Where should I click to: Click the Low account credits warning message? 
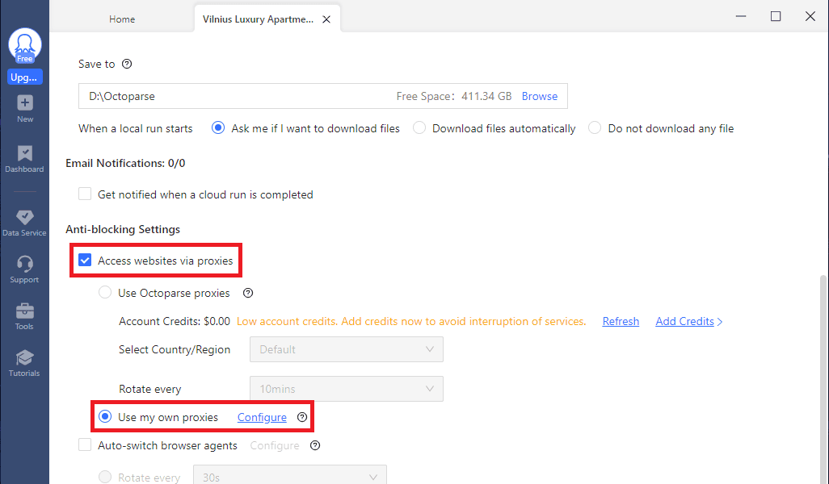point(411,321)
